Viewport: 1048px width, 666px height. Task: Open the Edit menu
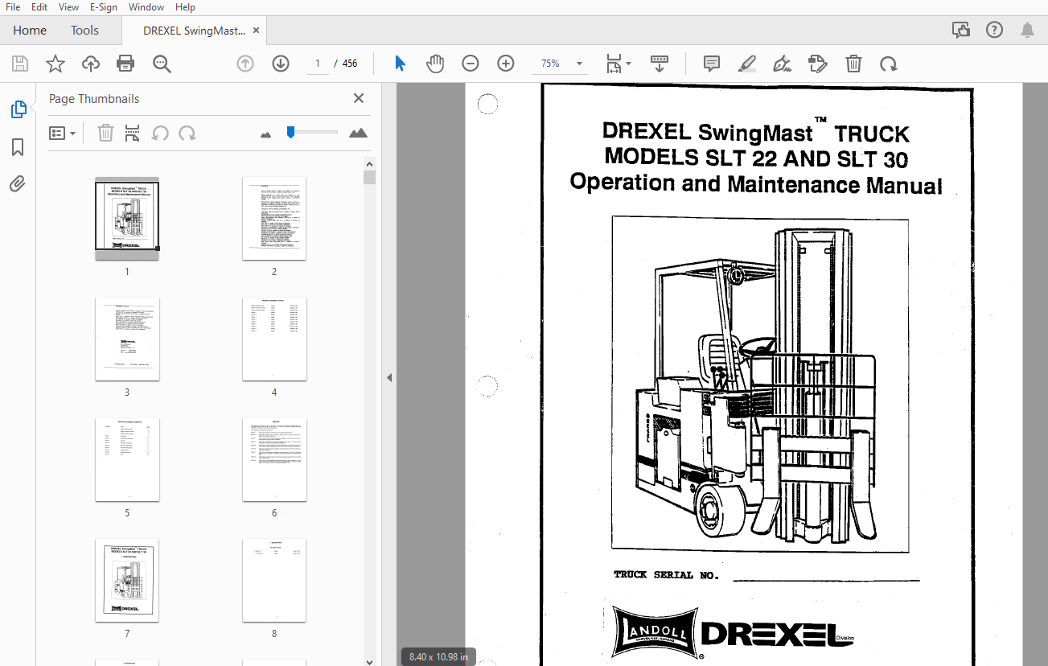click(x=39, y=7)
